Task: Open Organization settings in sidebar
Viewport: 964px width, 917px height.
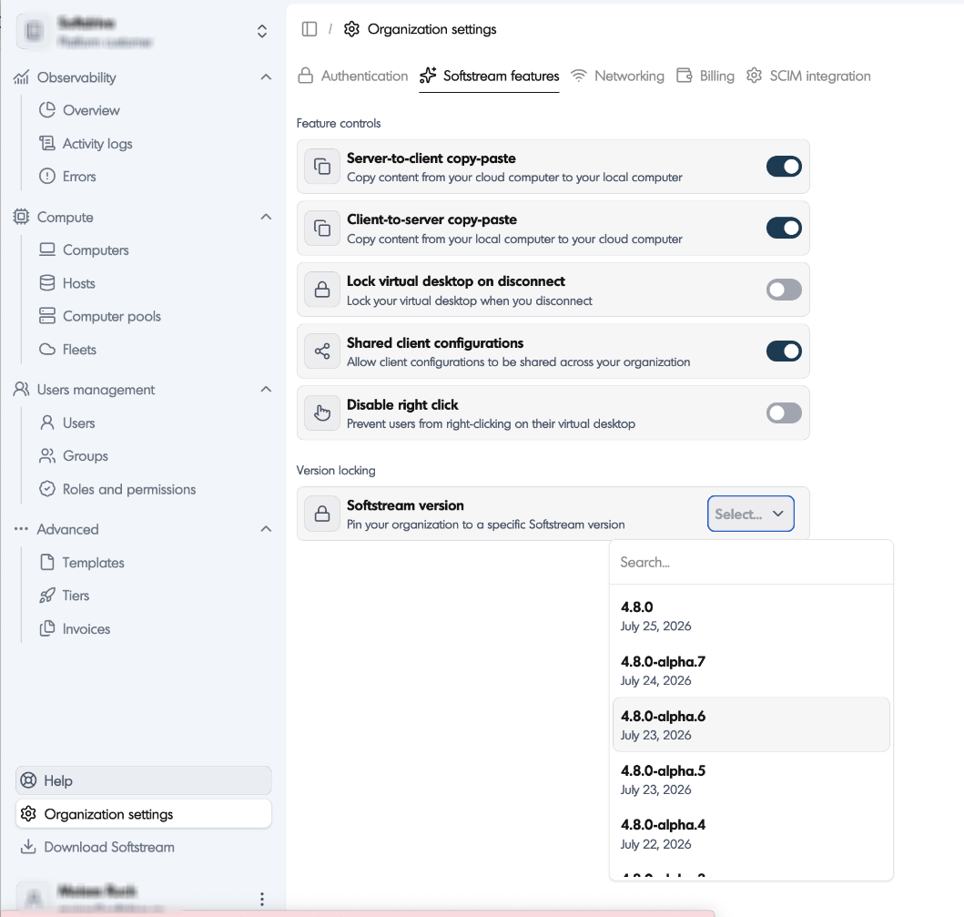Action: point(143,814)
